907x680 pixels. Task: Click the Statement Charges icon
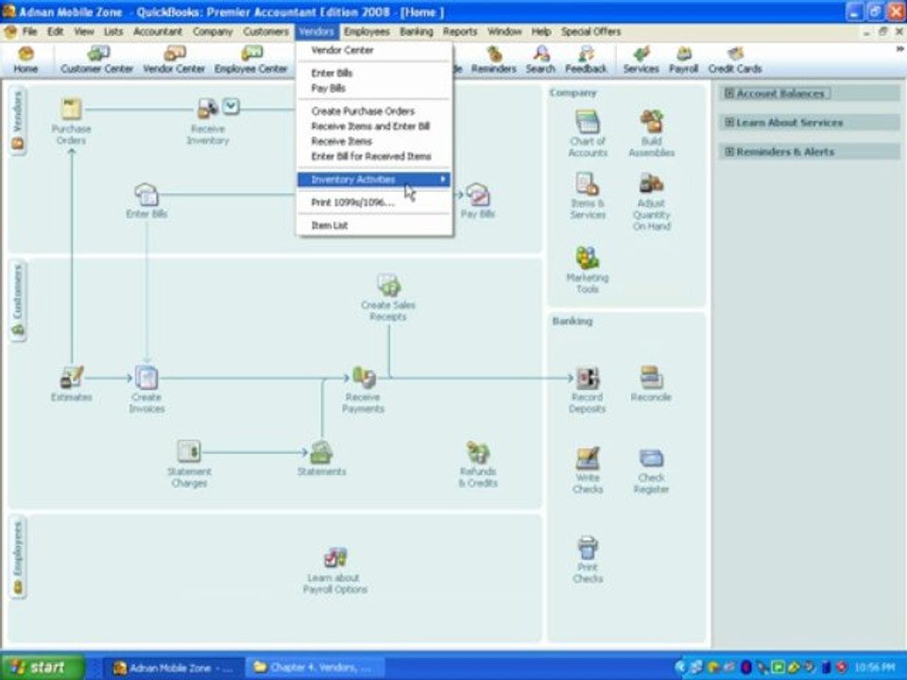(x=189, y=451)
